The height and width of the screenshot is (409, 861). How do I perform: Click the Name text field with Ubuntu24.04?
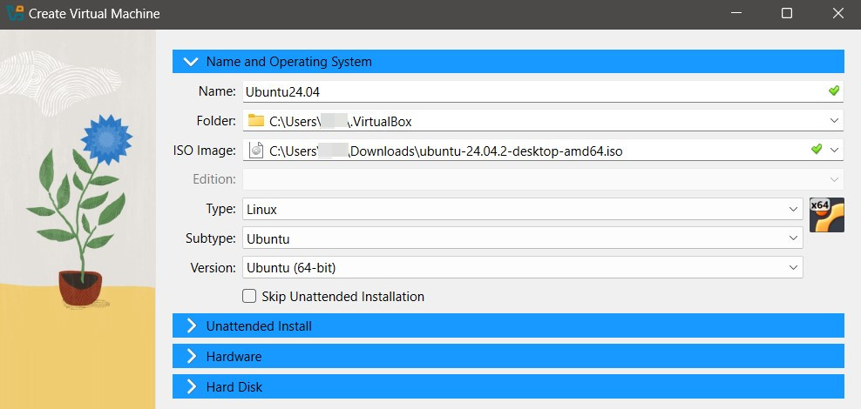click(523, 91)
